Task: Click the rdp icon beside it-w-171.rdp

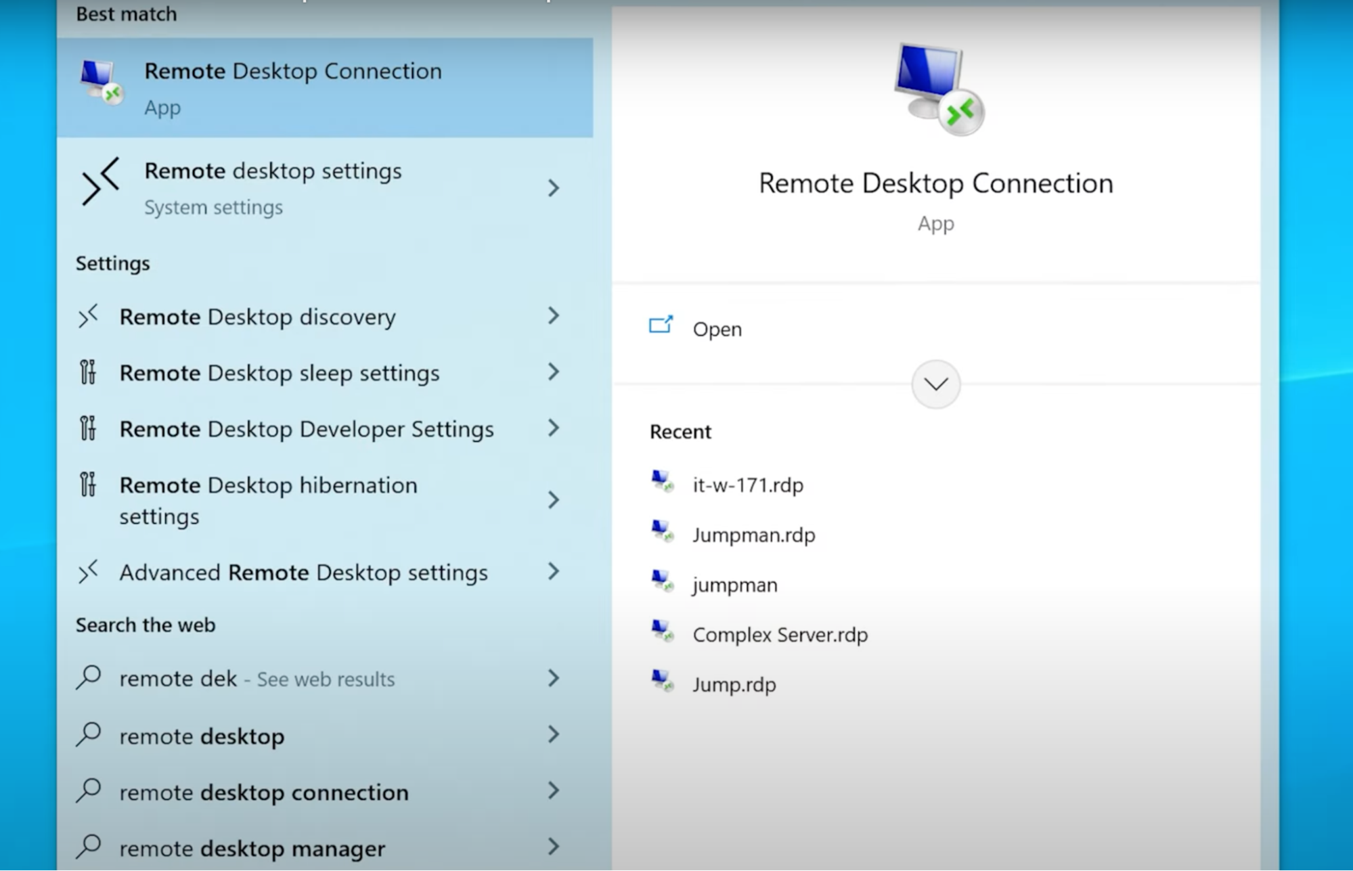Action: tap(662, 481)
